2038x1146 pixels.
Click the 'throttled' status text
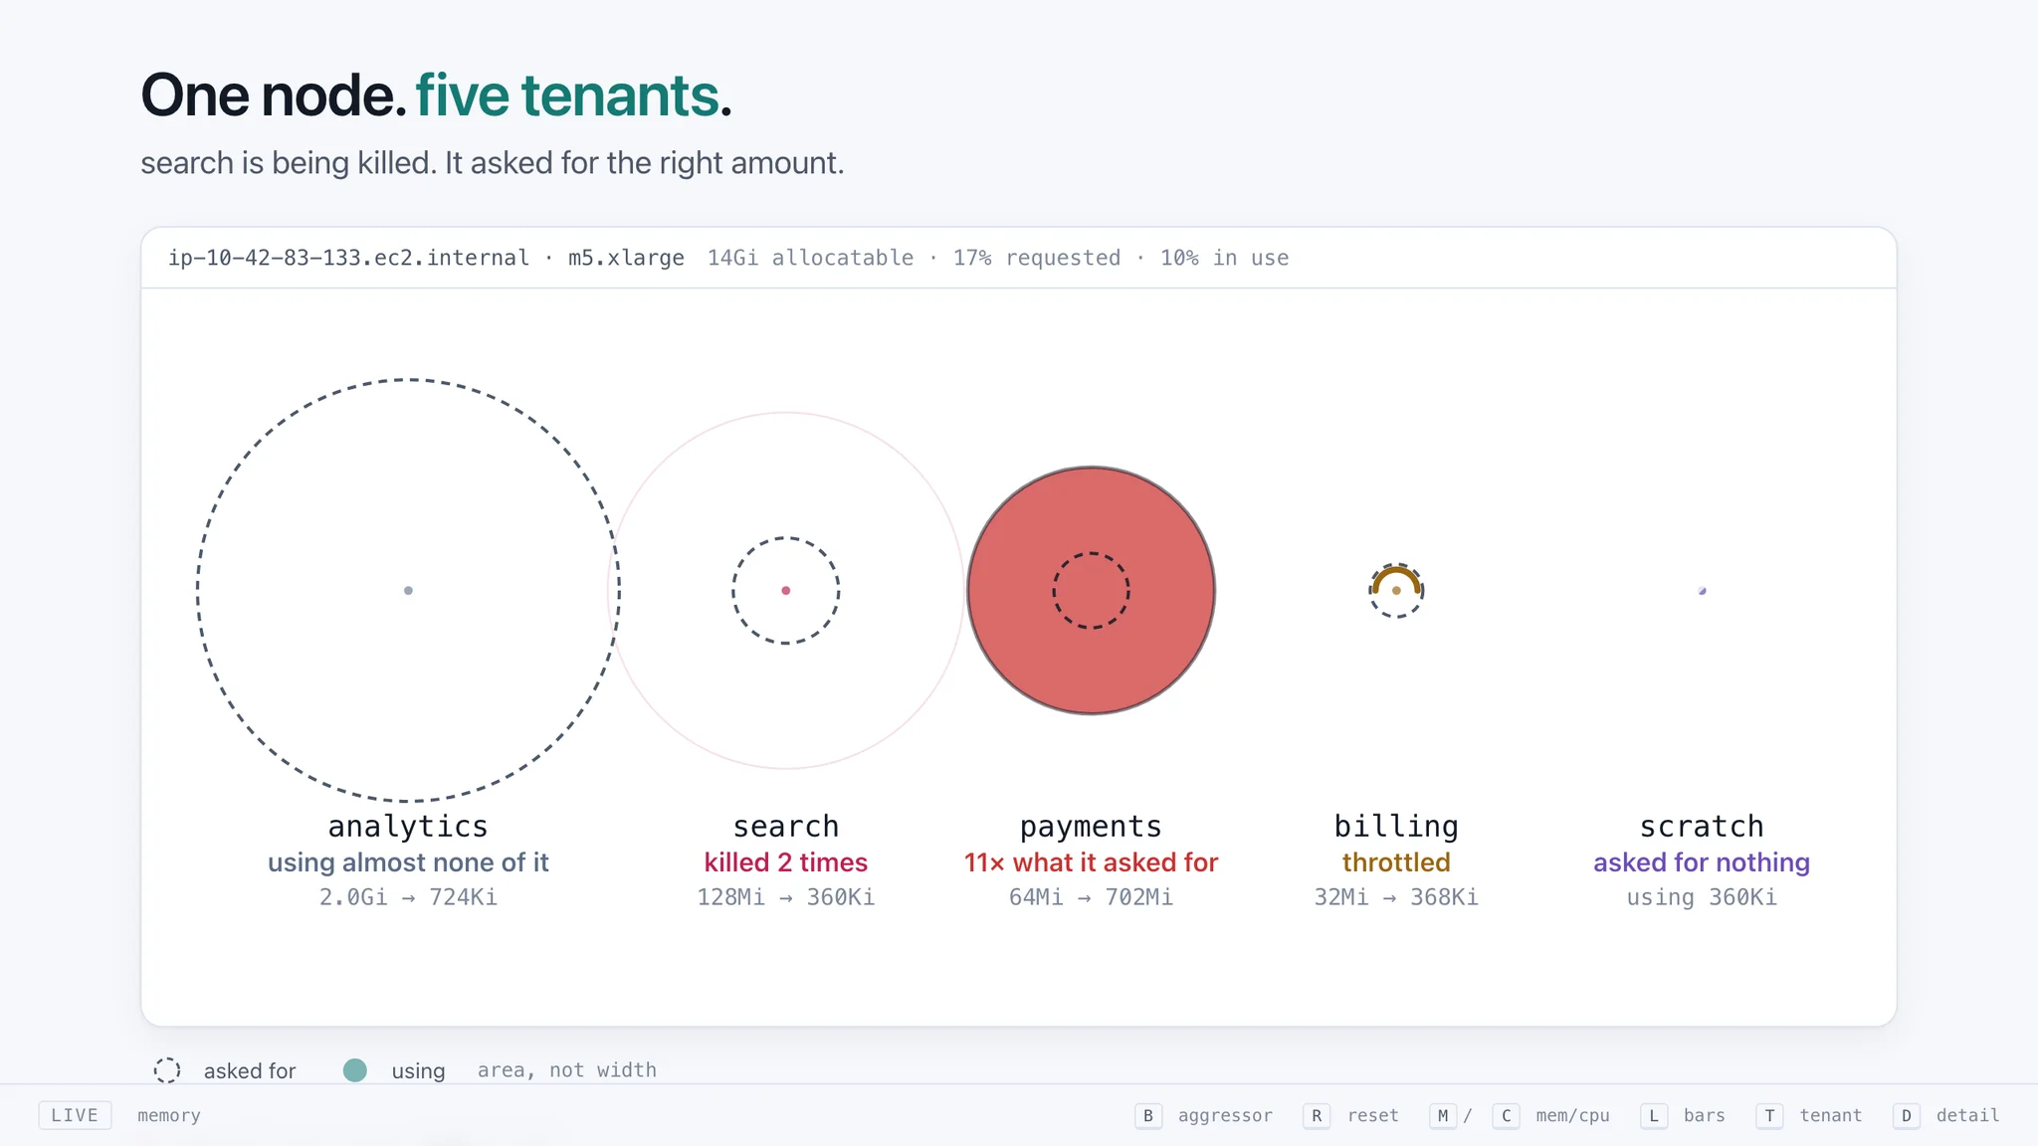(x=1396, y=862)
